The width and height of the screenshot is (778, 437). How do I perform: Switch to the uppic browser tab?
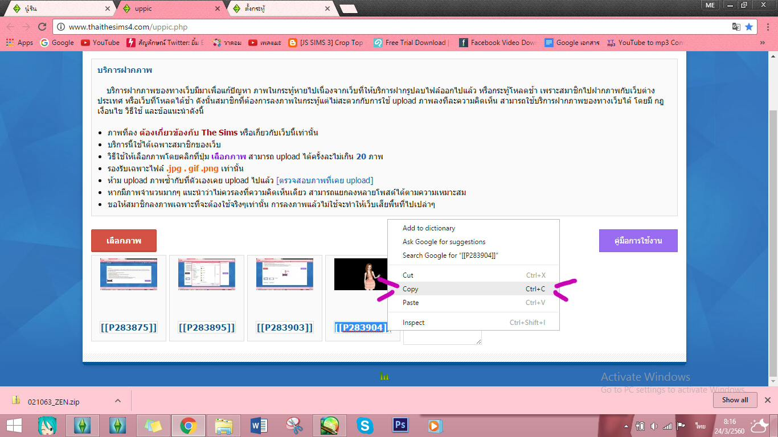pyautogui.click(x=171, y=9)
